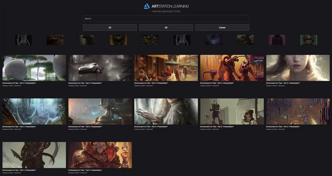332x176 pixels.
Task: Open the small green helmeted face thumbnail
Action: point(309,40)
